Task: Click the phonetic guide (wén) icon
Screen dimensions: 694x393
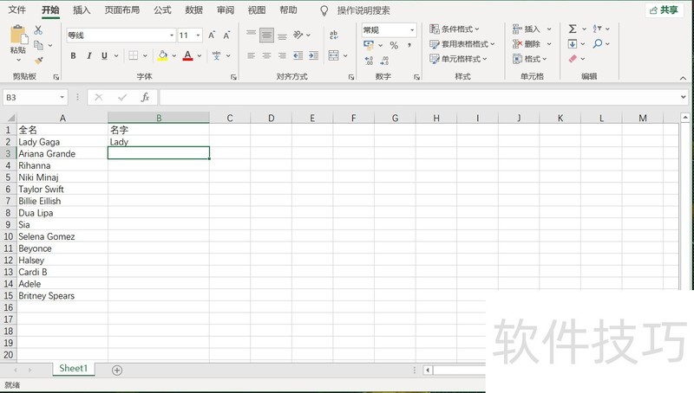Action: click(x=216, y=55)
